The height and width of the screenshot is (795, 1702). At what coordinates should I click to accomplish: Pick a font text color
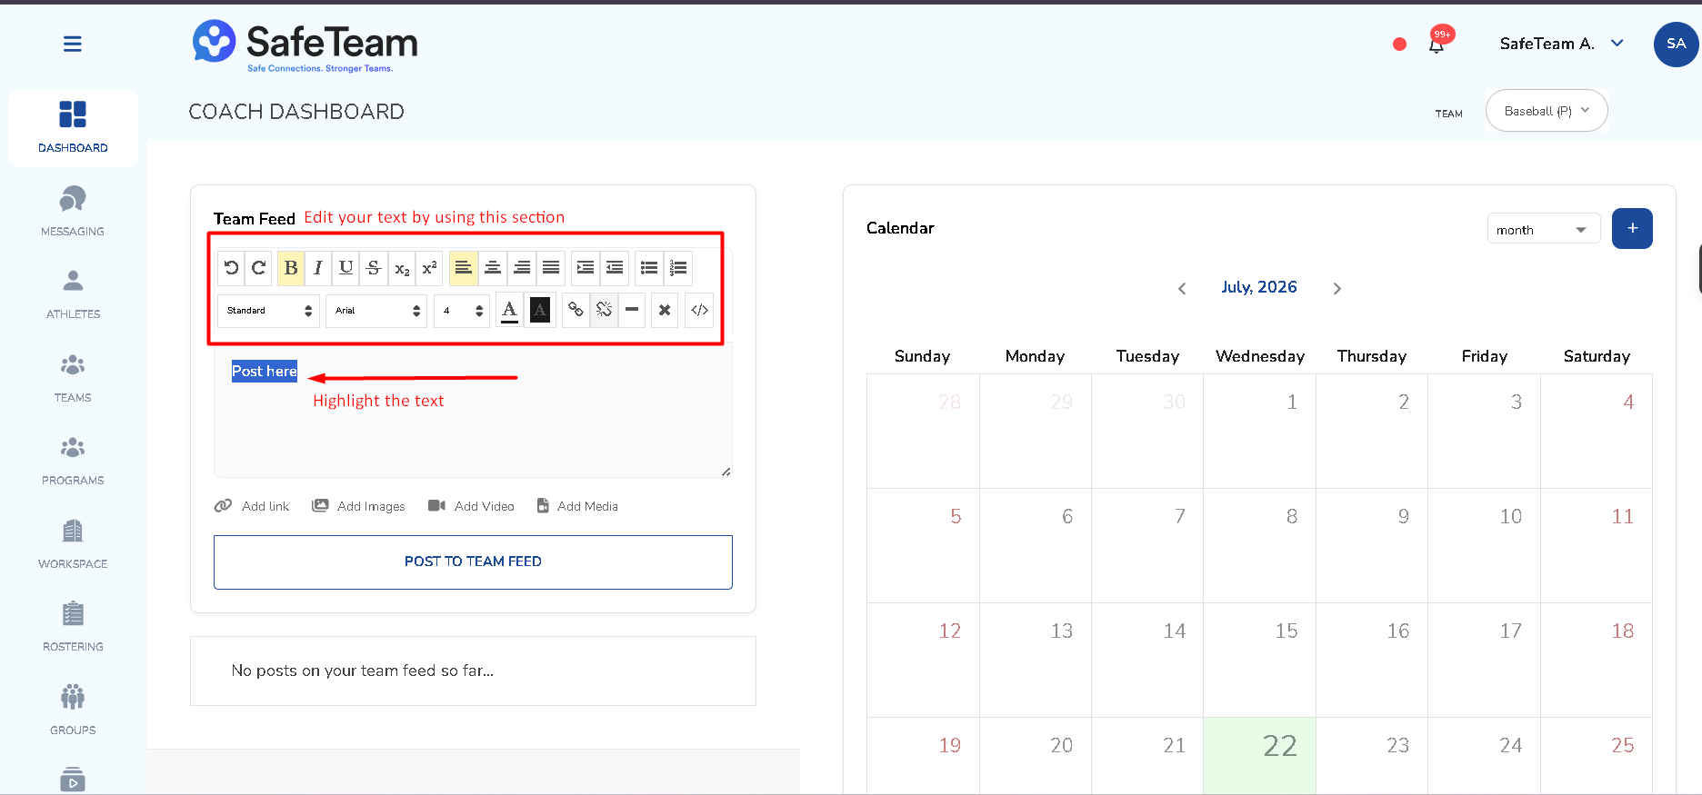(510, 310)
